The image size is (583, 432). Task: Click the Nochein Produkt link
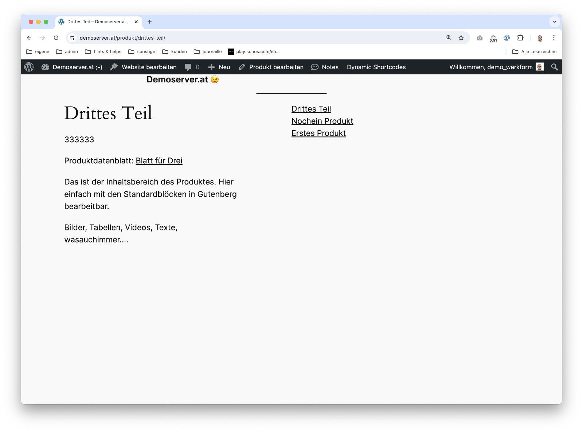click(x=322, y=121)
